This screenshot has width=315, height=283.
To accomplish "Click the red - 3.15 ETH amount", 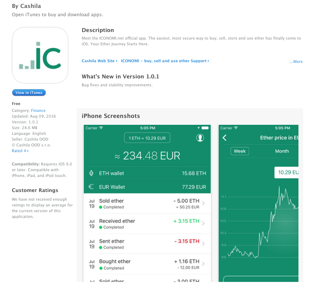I will click(x=187, y=241).
